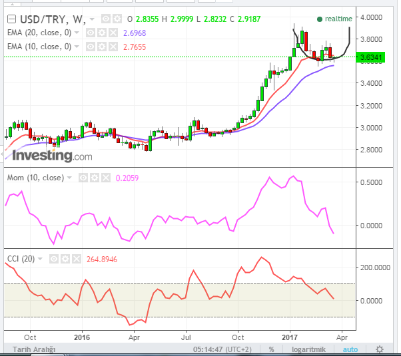Click the realtime status indicator
Screen dimensions: 401x356
pos(334,19)
